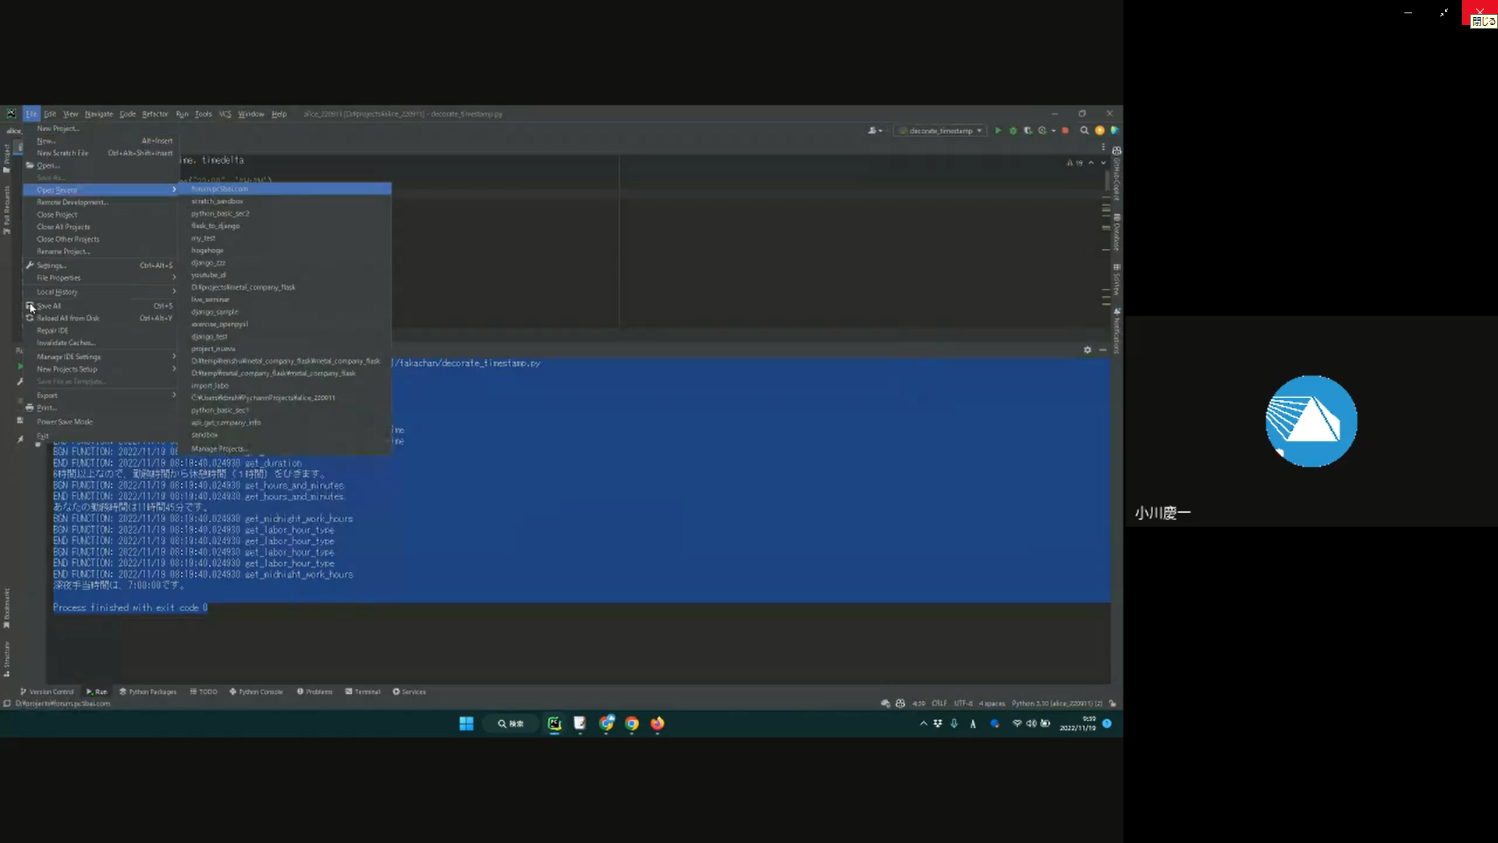Click the red Stop button
Viewport: 1498px width, 843px height.
(1065, 130)
